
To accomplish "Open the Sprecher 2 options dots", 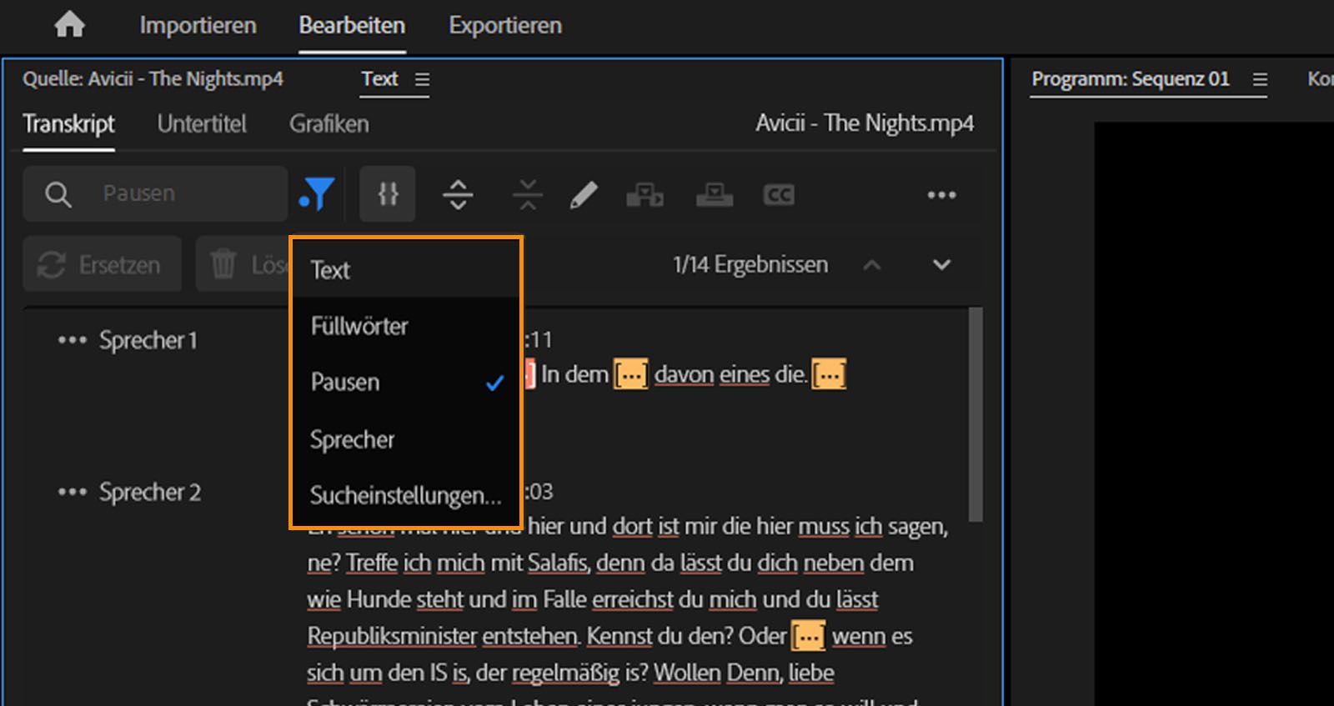I will click(x=72, y=493).
